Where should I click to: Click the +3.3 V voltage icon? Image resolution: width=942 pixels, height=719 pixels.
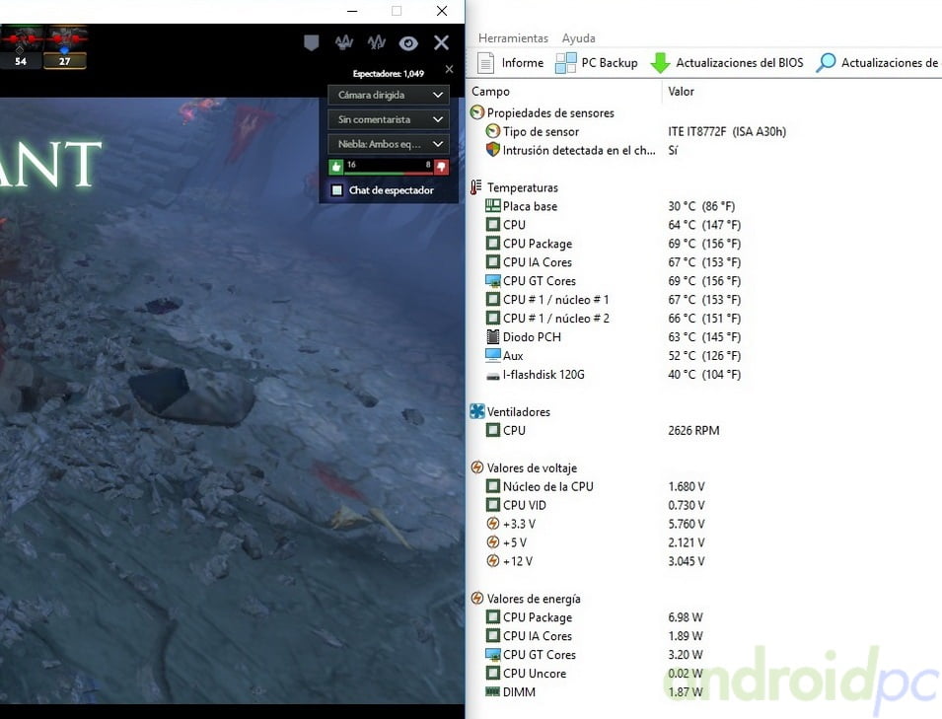pyautogui.click(x=492, y=523)
